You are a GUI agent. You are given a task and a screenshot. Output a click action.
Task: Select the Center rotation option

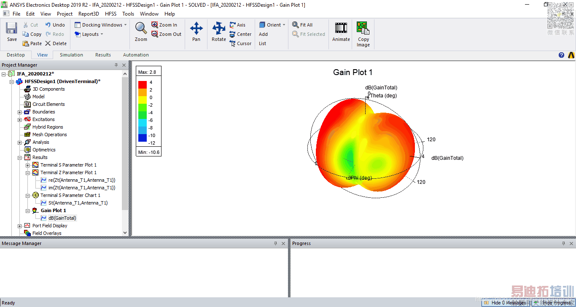240,34
